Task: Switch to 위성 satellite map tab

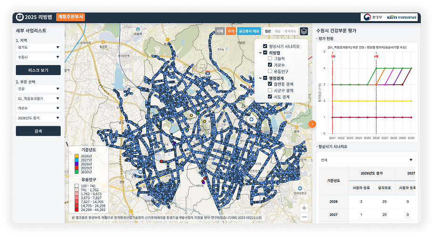Action: [x=277, y=31]
